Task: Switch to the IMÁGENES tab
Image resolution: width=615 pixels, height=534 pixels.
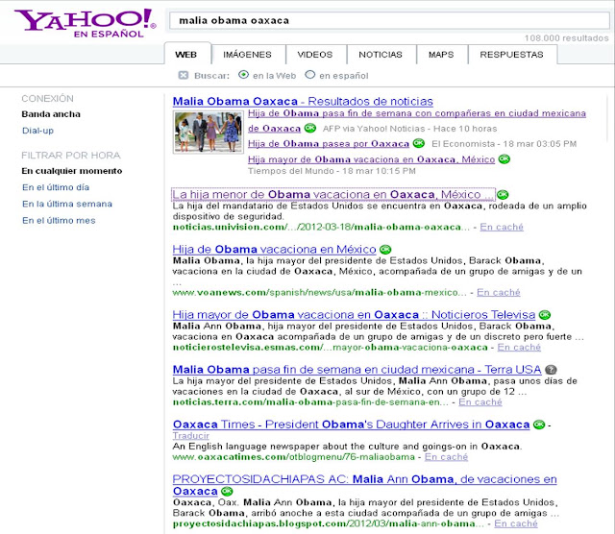Action: click(248, 55)
